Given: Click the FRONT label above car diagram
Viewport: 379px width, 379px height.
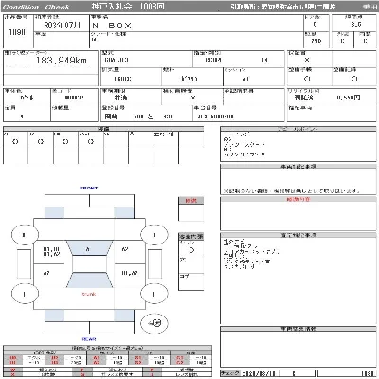Looking at the screenshot, I should (x=89, y=188).
